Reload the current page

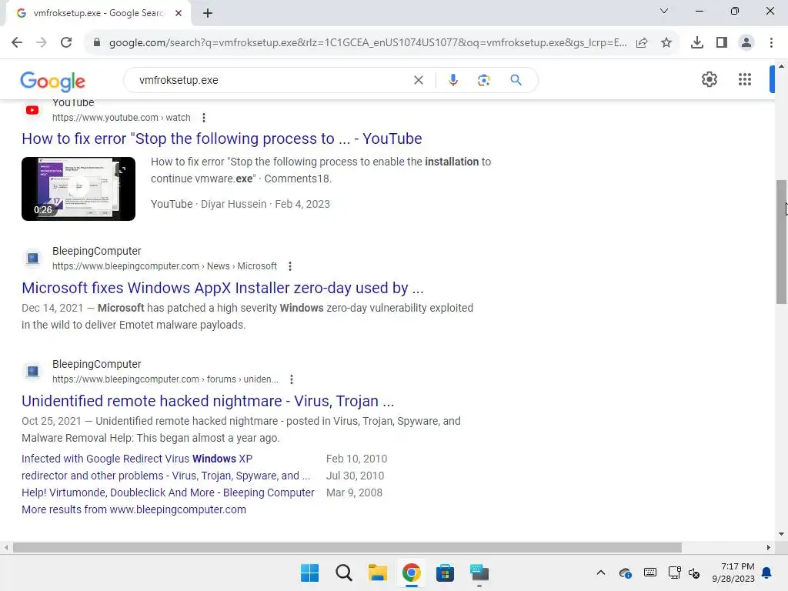[66, 42]
